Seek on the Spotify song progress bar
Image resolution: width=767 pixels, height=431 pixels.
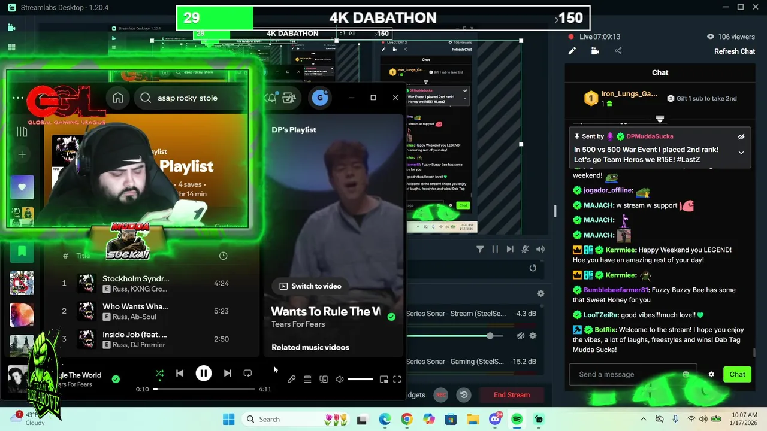click(204, 389)
